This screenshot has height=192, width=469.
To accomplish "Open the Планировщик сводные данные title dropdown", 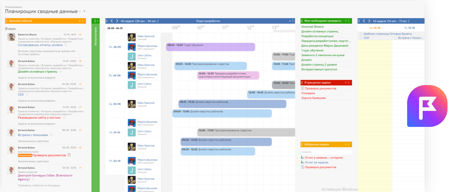I will click(80, 12).
